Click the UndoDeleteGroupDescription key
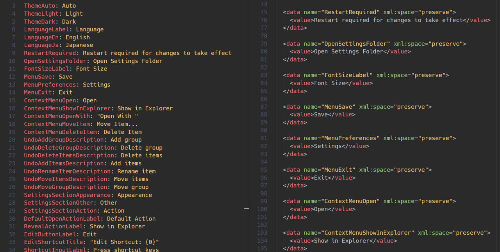The height and width of the screenshot is (252, 500). 69,148
